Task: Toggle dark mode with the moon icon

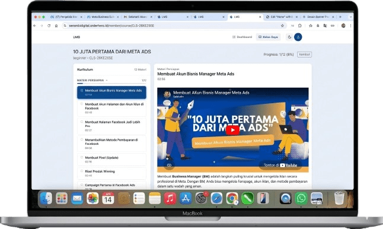Action: (x=289, y=37)
